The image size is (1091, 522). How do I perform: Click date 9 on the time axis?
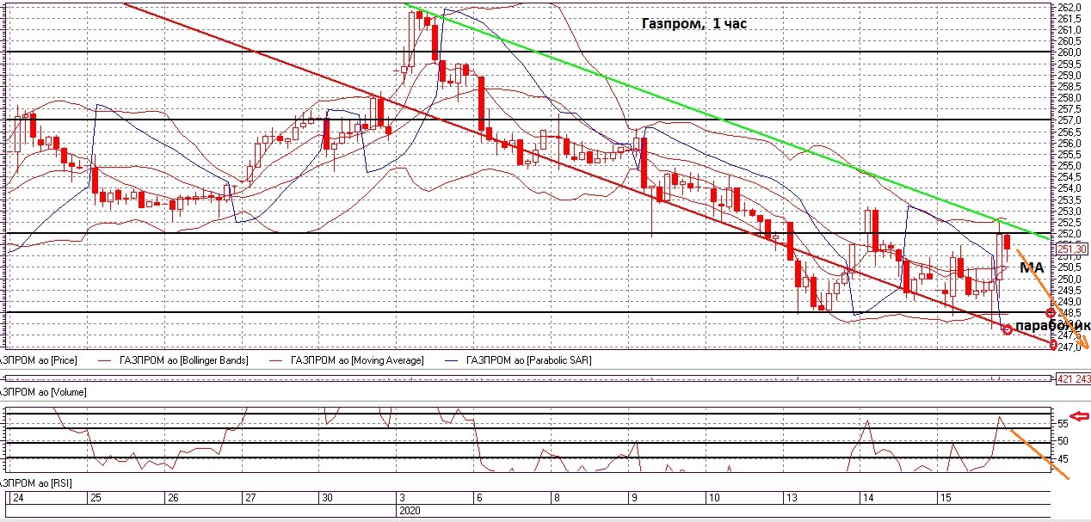(x=635, y=499)
